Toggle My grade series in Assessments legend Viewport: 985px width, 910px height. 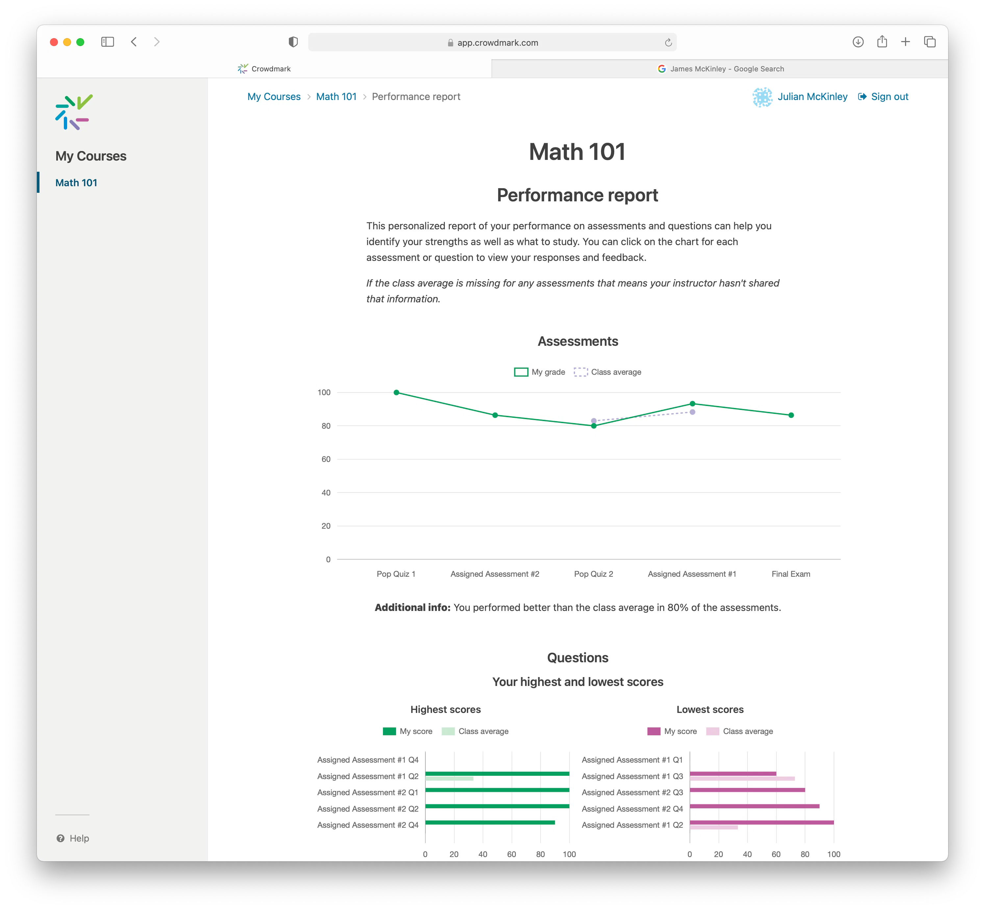click(539, 372)
